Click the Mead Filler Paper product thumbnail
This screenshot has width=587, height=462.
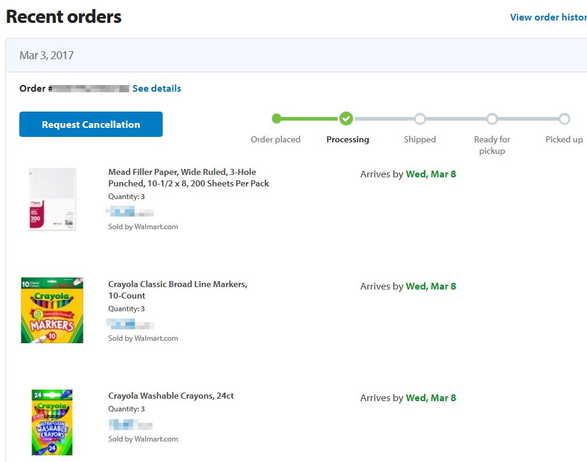tap(52, 199)
